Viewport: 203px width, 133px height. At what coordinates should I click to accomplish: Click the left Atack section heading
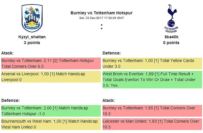click(8, 53)
